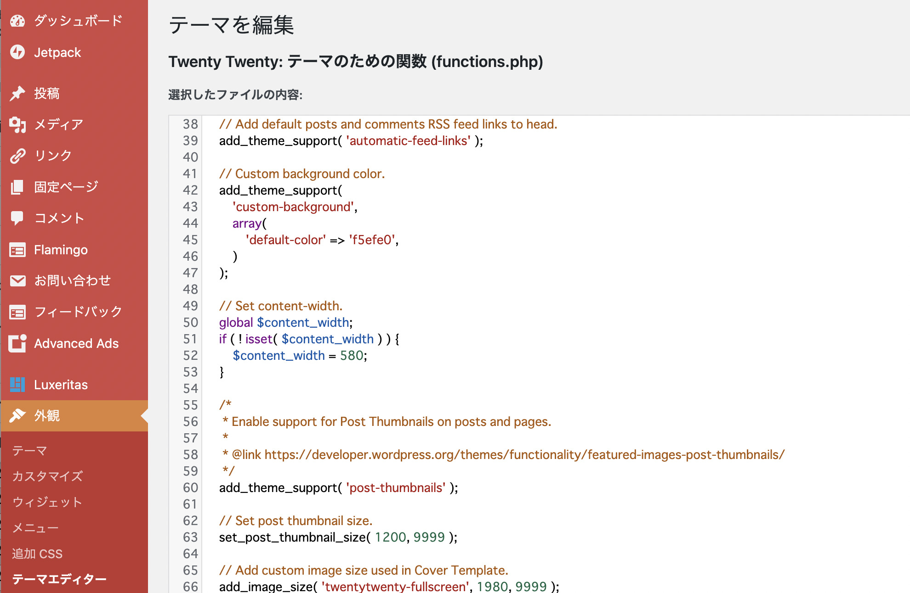Click the 'post-thumbnails' string in code
Screen dimensions: 910x593
[396, 487]
